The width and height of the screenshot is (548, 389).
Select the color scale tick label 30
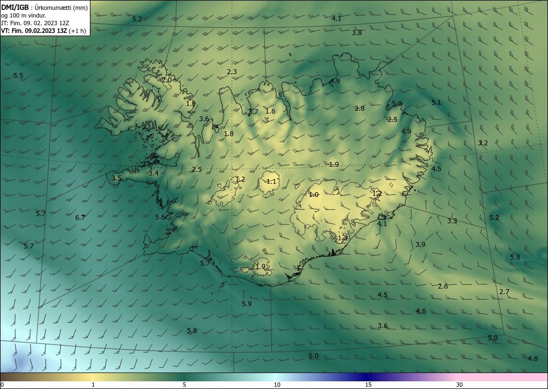(460, 385)
